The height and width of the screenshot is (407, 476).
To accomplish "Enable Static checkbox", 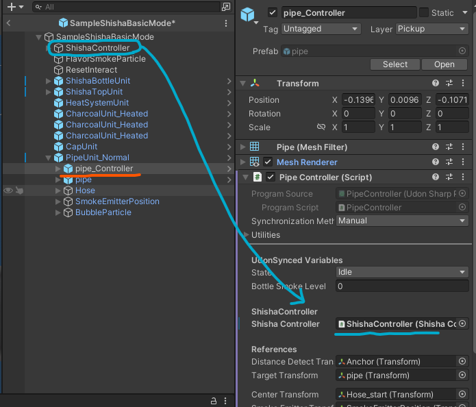I will click(424, 13).
